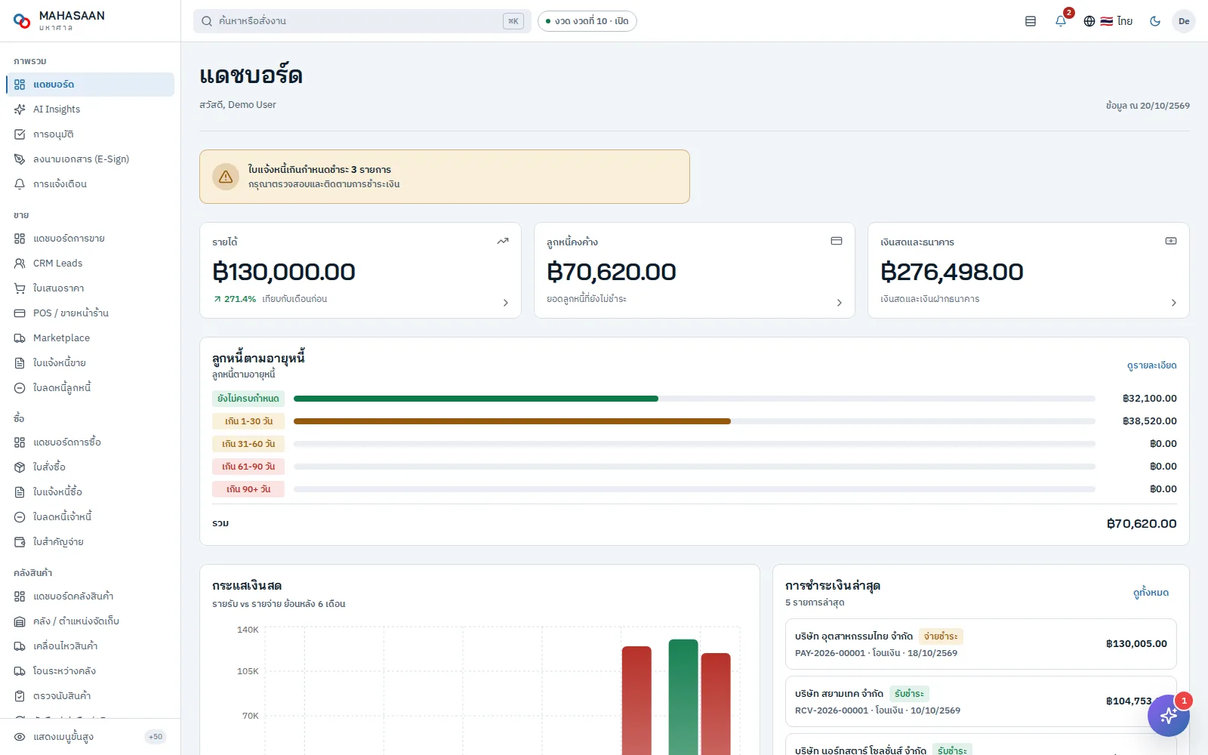This screenshot has height=755, width=1208.
Task: Go to การอนุมัติ approvals page
Action: pos(90,134)
